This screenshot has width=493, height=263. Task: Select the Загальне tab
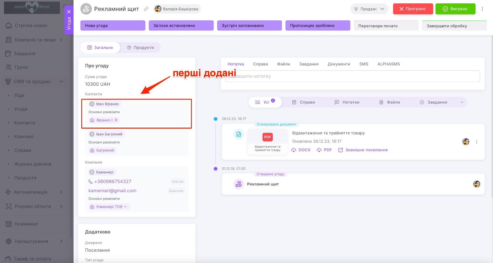[x=100, y=47]
